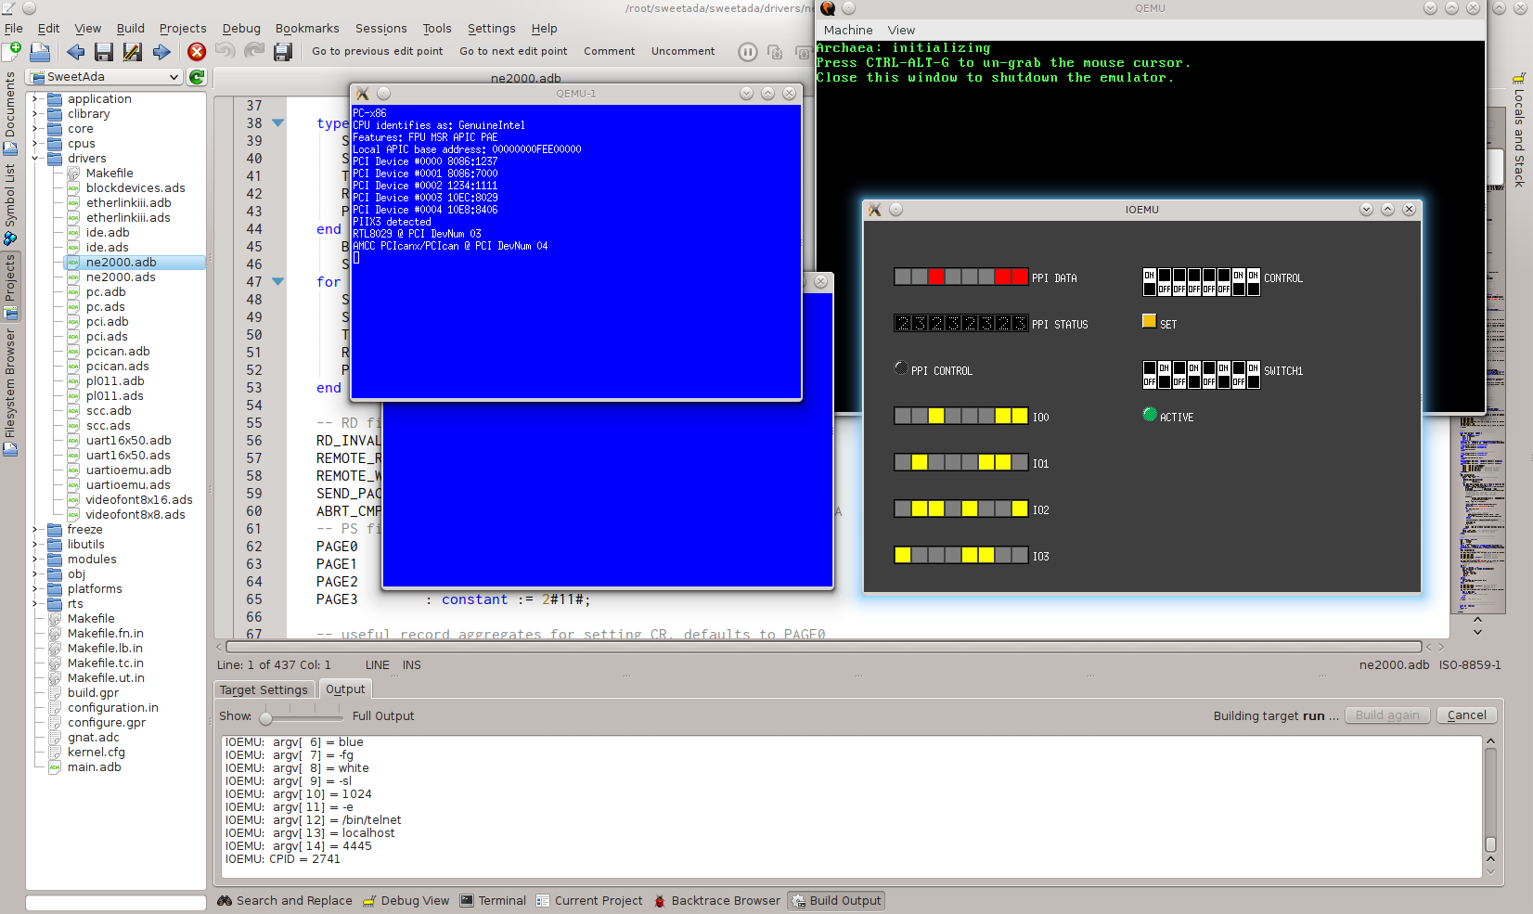Click the editor horizontal scrollbar
The width and height of the screenshot is (1533, 914).
tap(824, 647)
